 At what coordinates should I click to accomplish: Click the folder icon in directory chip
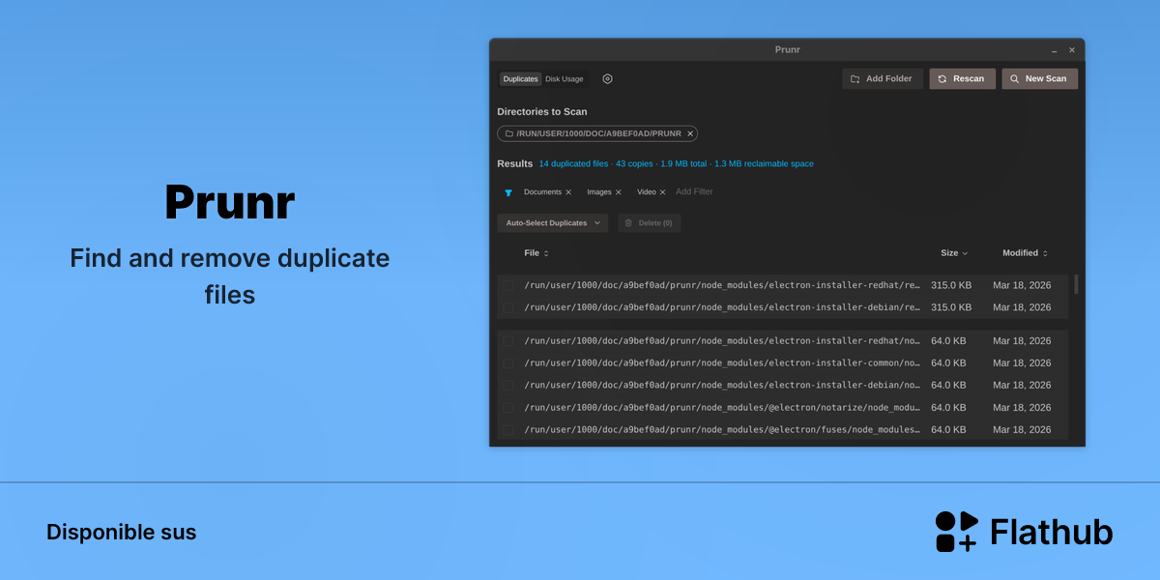(509, 133)
